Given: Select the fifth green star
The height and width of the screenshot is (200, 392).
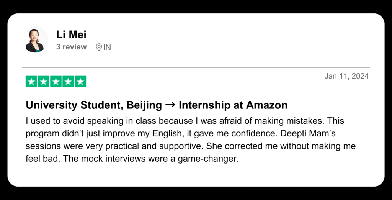Looking at the screenshot, I should (80, 82).
